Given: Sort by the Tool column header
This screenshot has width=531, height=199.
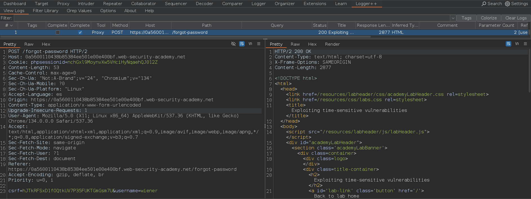Looking at the screenshot, I should [101, 25].
